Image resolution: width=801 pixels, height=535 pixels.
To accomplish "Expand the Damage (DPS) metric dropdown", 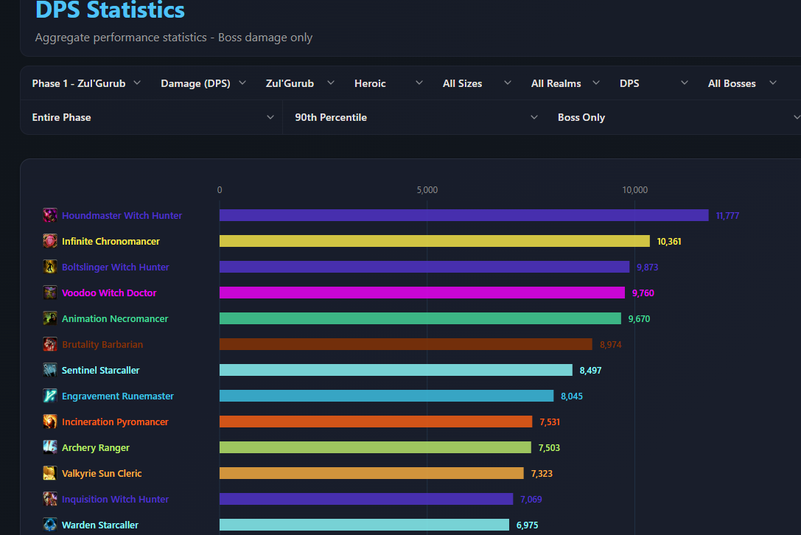I will click(203, 83).
